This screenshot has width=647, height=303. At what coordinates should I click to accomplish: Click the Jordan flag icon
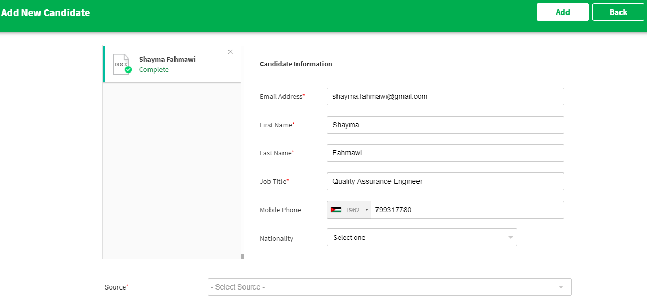(335, 210)
